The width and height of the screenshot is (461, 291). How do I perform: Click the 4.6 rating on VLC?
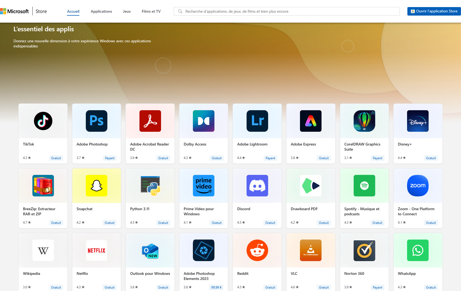[295, 287]
